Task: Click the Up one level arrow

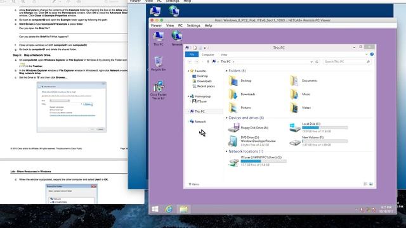Action: tap(207, 62)
